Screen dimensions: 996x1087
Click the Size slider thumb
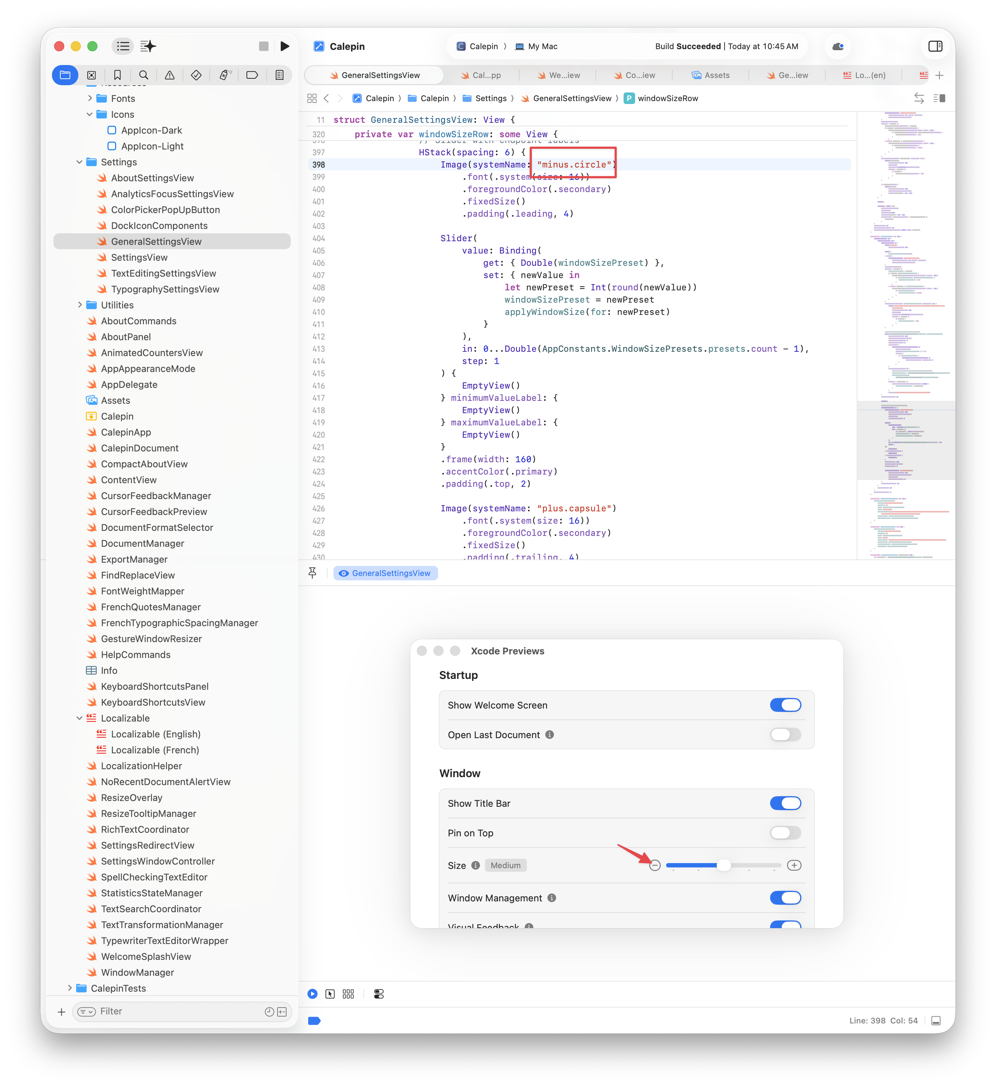(x=723, y=865)
